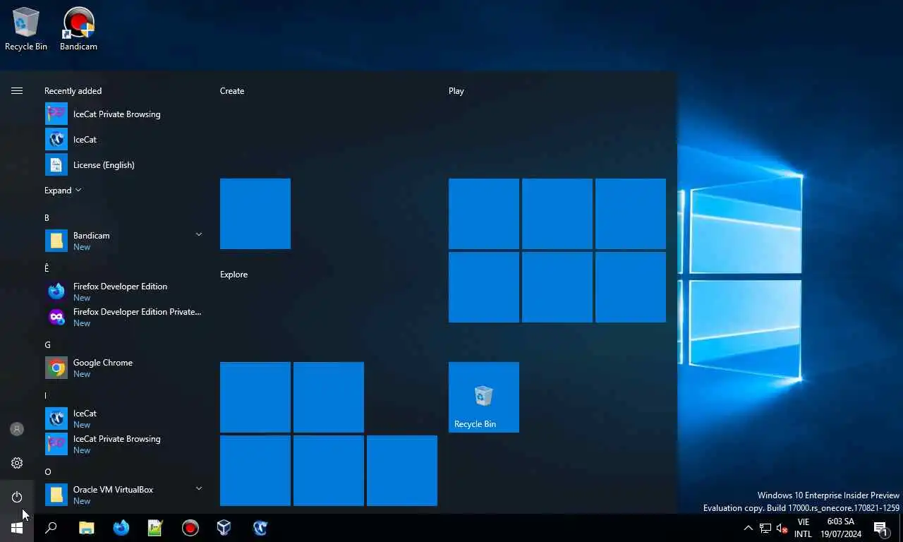Image resolution: width=903 pixels, height=542 pixels.
Task: Launch IceCat in the I section
Action: pos(124,418)
